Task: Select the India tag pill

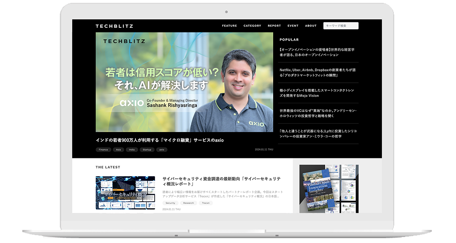Action: click(x=132, y=150)
